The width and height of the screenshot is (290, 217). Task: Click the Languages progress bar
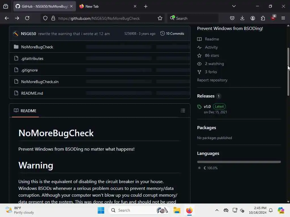(x=239, y=162)
